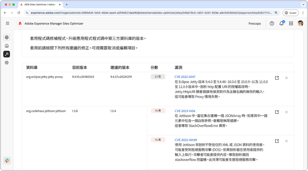The height and width of the screenshot is (171, 308).
Task: Click suggested version 9.4.57.v20241219
Action: click(x=121, y=77)
